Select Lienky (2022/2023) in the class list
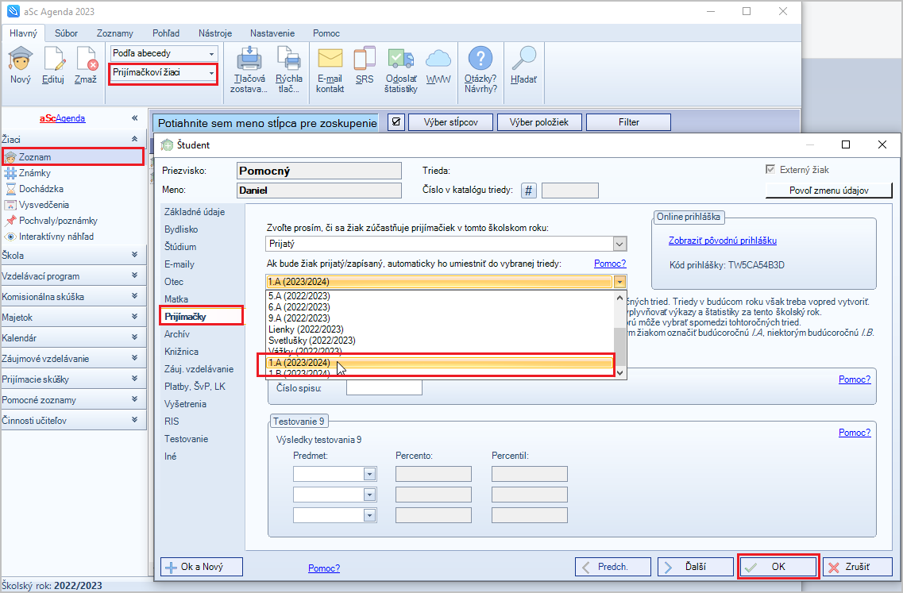This screenshot has width=903, height=593. point(439,329)
